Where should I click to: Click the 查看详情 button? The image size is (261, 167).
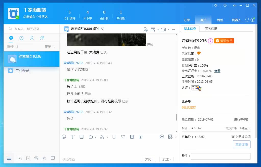pos(242,144)
